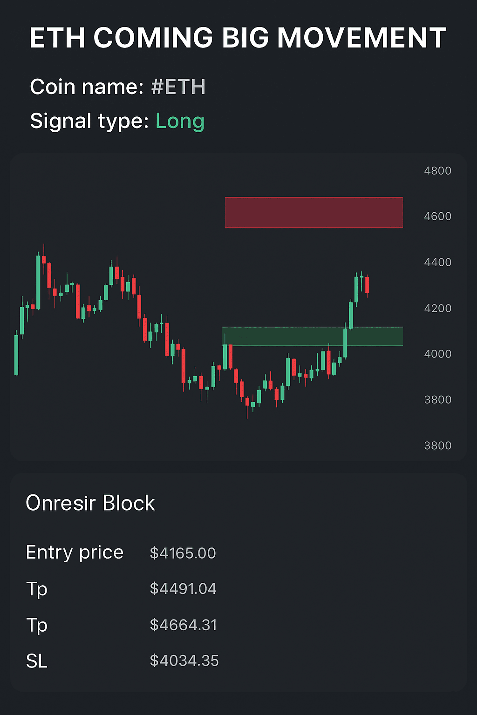Viewport: 477px width, 715px height.
Task: Click the 4000 price axis label
Action: click(x=437, y=354)
